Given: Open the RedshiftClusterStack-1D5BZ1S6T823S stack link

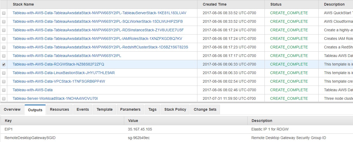Looking at the screenshot, I should point(100,47).
